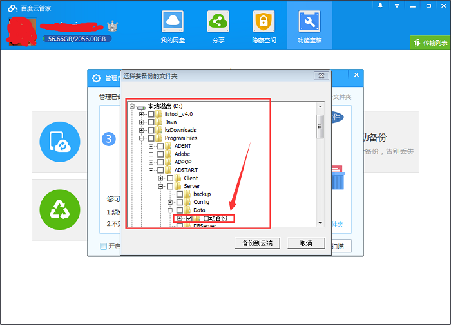This screenshot has width=451, height=325.
Task: Check the Data folder checkbox
Action: click(180, 210)
